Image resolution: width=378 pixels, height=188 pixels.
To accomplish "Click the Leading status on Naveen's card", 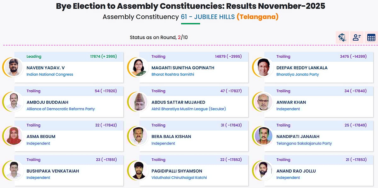I will click(34, 57).
